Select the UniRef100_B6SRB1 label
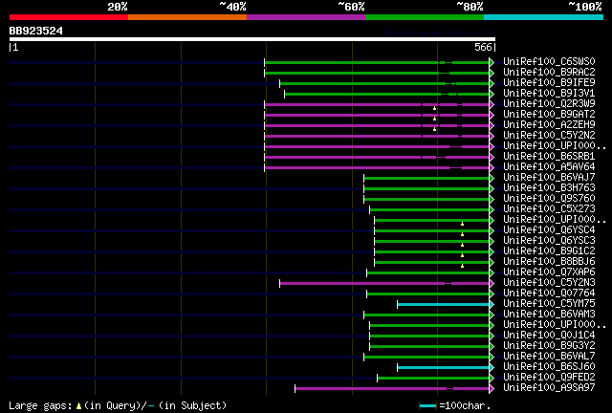Viewport: 612px width, 413px height. (549, 157)
